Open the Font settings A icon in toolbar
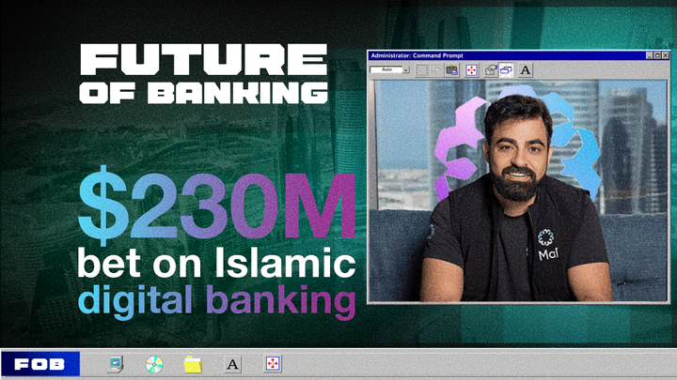The height and width of the screenshot is (380, 677). point(525,69)
